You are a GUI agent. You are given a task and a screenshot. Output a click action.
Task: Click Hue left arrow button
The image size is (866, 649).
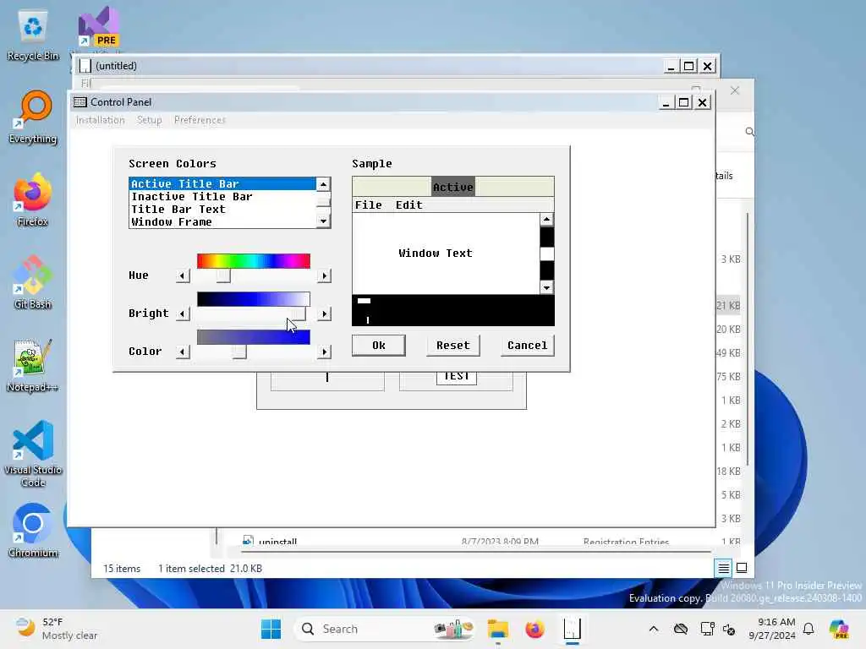tap(183, 275)
